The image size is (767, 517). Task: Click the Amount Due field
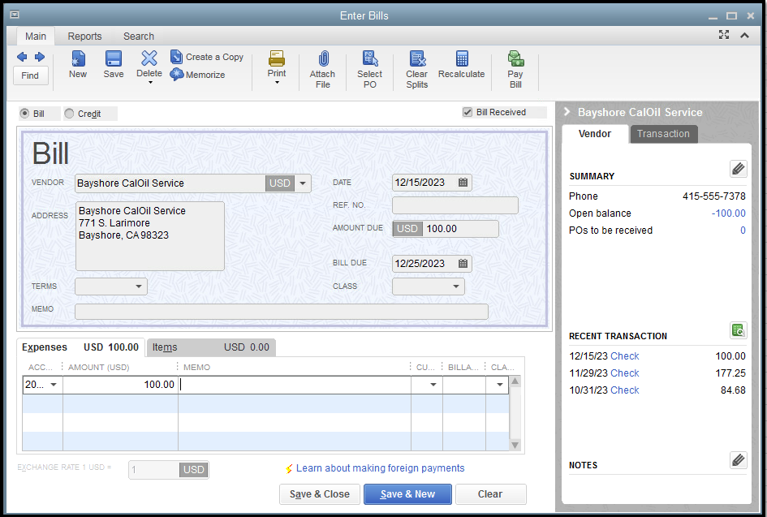click(x=445, y=229)
